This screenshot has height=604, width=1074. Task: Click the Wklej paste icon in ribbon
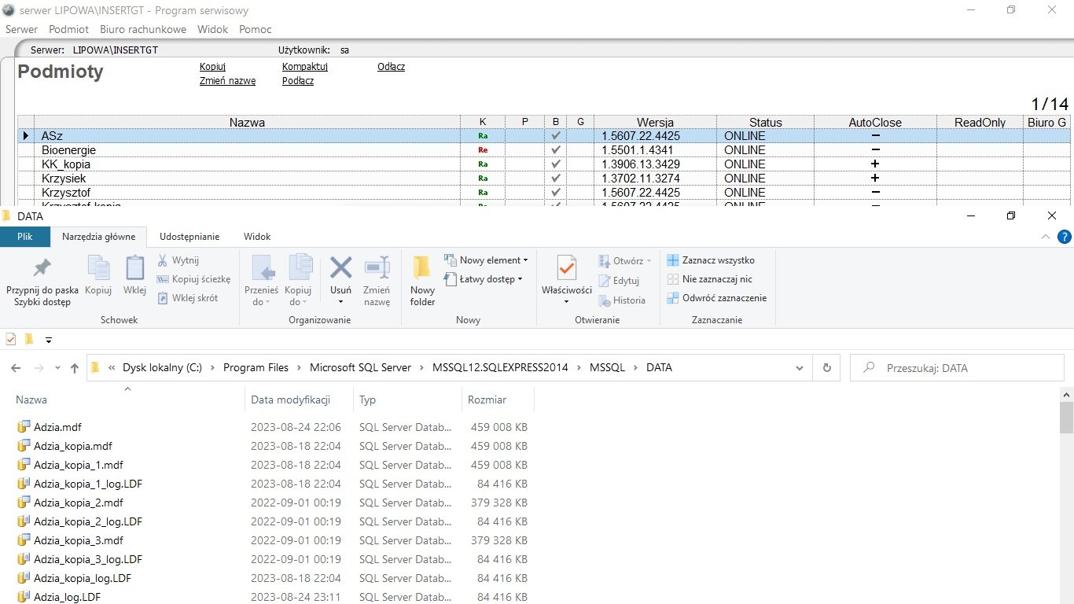click(x=134, y=268)
